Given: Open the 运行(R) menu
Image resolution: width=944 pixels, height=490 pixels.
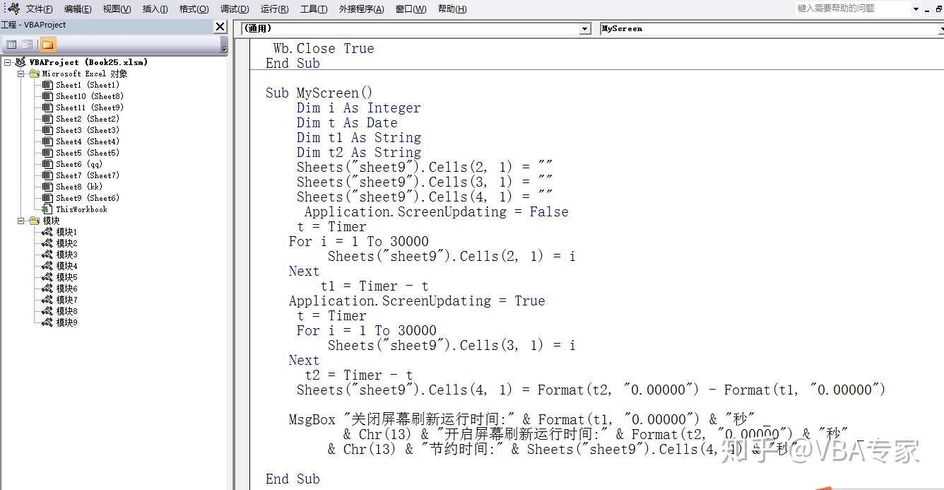Looking at the screenshot, I should tap(274, 9).
